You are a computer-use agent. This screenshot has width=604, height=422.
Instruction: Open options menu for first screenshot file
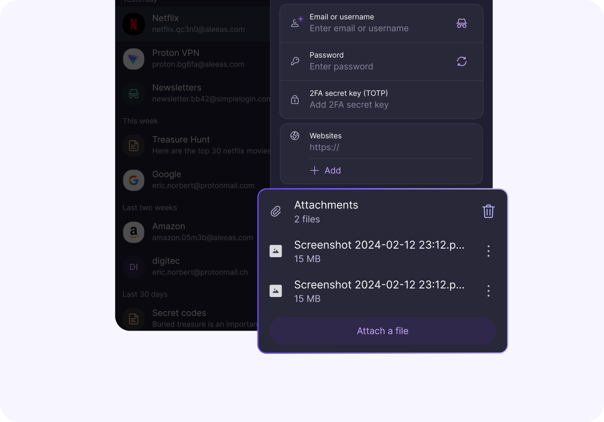click(489, 251)
